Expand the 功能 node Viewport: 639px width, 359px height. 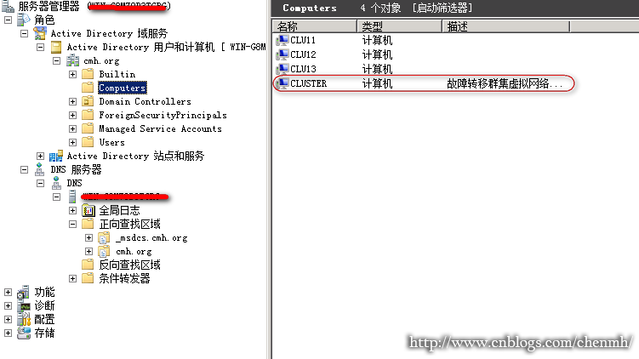click(8, 292)
